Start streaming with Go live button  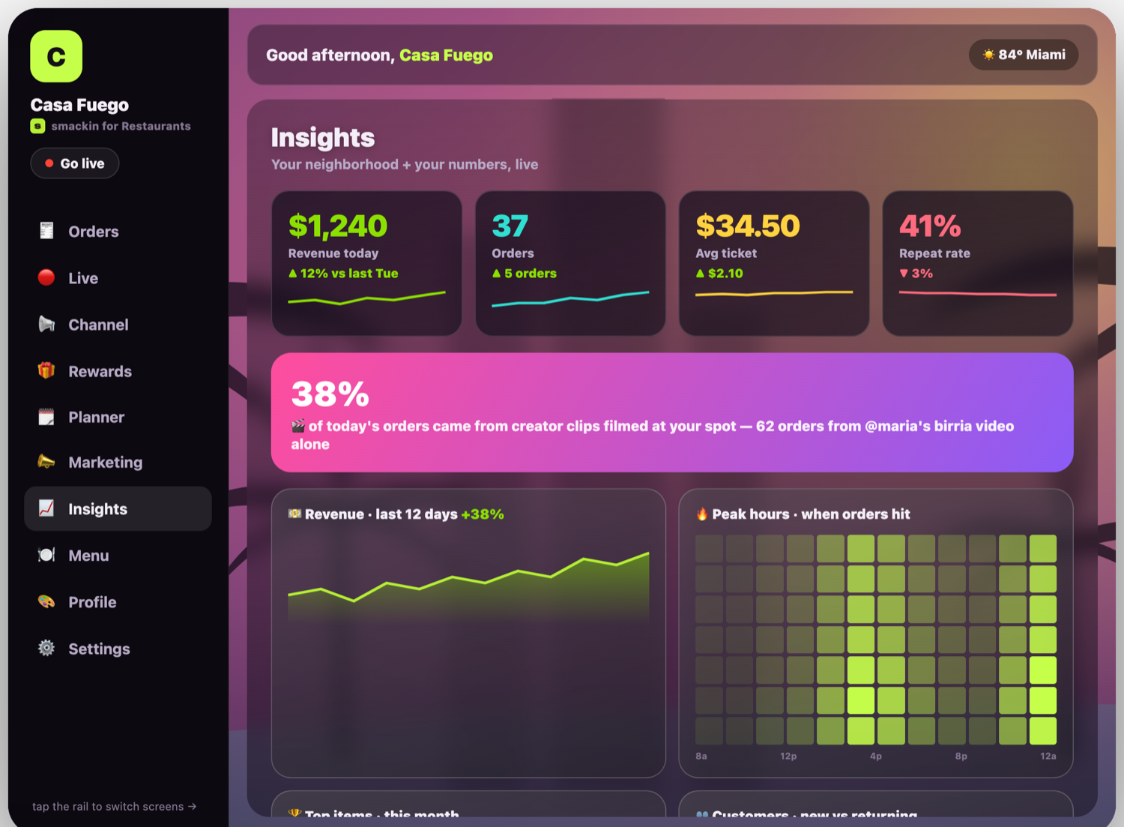[x=75, y=163]
